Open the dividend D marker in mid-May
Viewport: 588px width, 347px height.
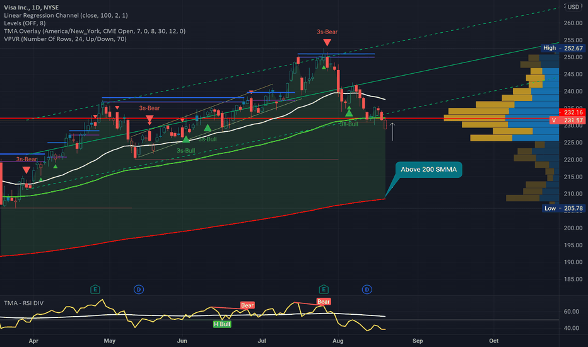pyautogui.click(x=139, y=289)
